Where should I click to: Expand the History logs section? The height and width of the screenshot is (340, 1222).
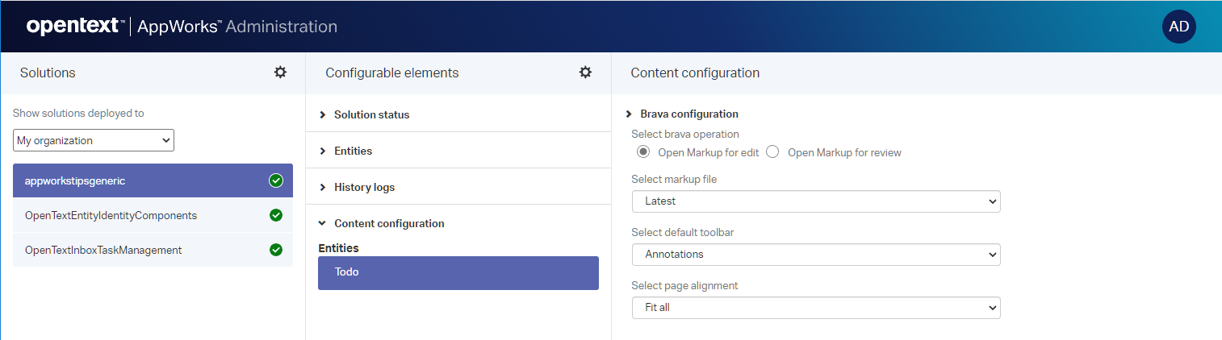(364, 187)
